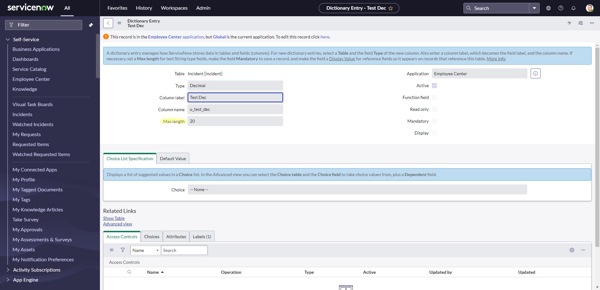This screenshot has width=600, height=290.
Task: Pin the navigation menu
Action: pyautogui.click(x=91, y=25)
